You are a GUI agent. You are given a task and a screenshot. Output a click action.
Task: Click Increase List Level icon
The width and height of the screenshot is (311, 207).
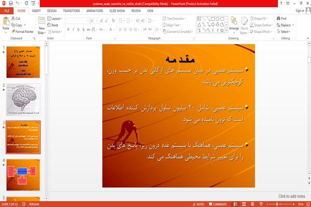pos(143,21)
